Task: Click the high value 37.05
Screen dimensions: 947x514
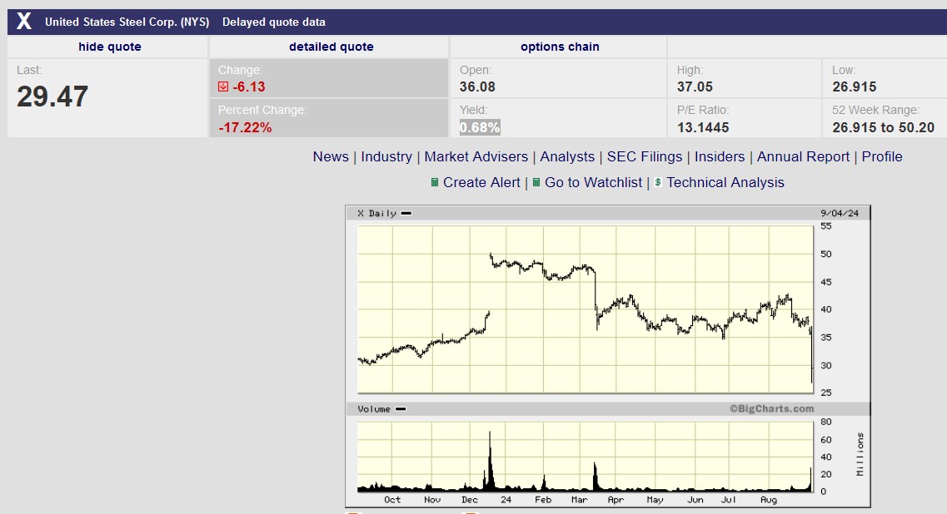Action: (695, 86)
